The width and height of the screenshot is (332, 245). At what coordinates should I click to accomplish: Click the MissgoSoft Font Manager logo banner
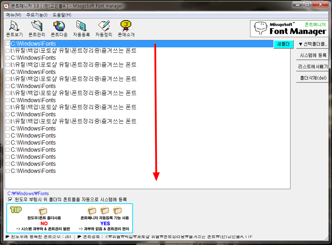tap(289, 29)
